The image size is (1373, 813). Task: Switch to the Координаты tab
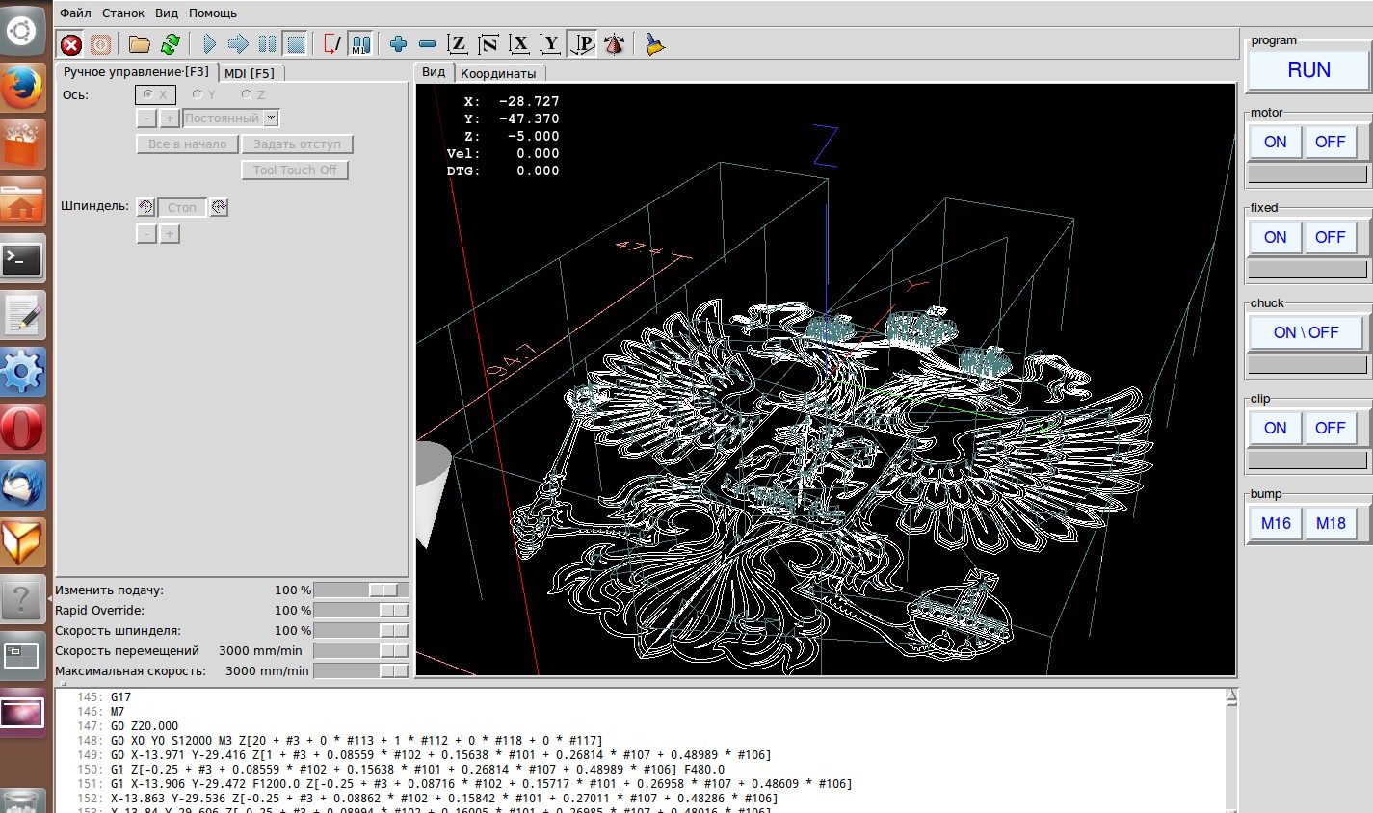[x=497, y=73]
